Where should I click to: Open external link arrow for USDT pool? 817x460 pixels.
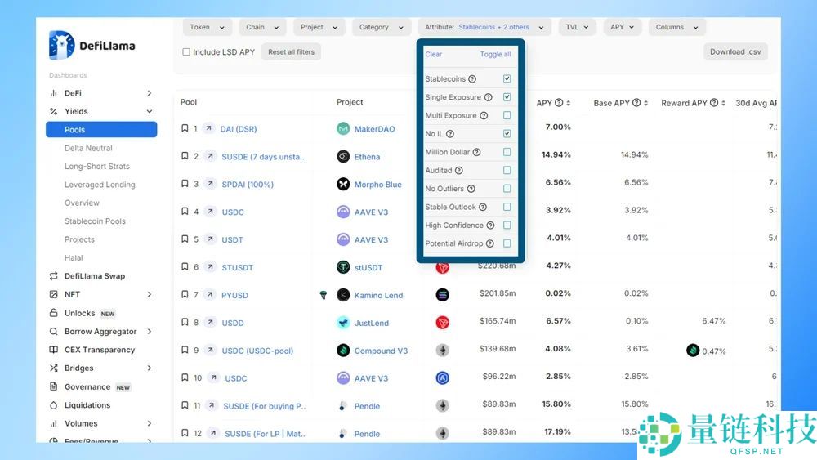[x=210, y=239]
